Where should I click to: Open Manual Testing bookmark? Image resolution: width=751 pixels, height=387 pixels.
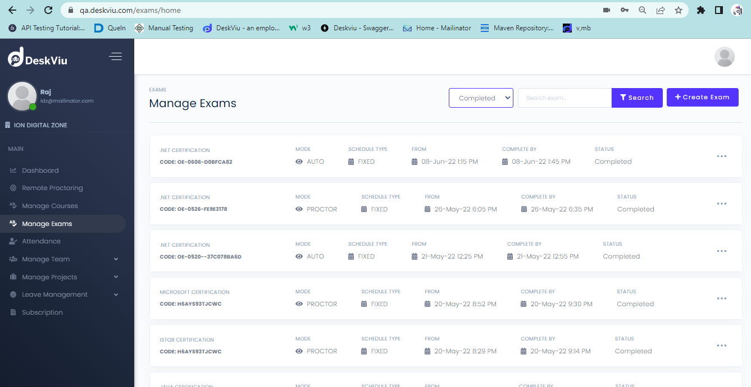164,28
